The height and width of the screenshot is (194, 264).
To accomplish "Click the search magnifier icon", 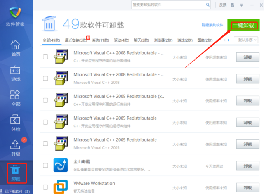I will pyautogui.click(x=208, y=5).
